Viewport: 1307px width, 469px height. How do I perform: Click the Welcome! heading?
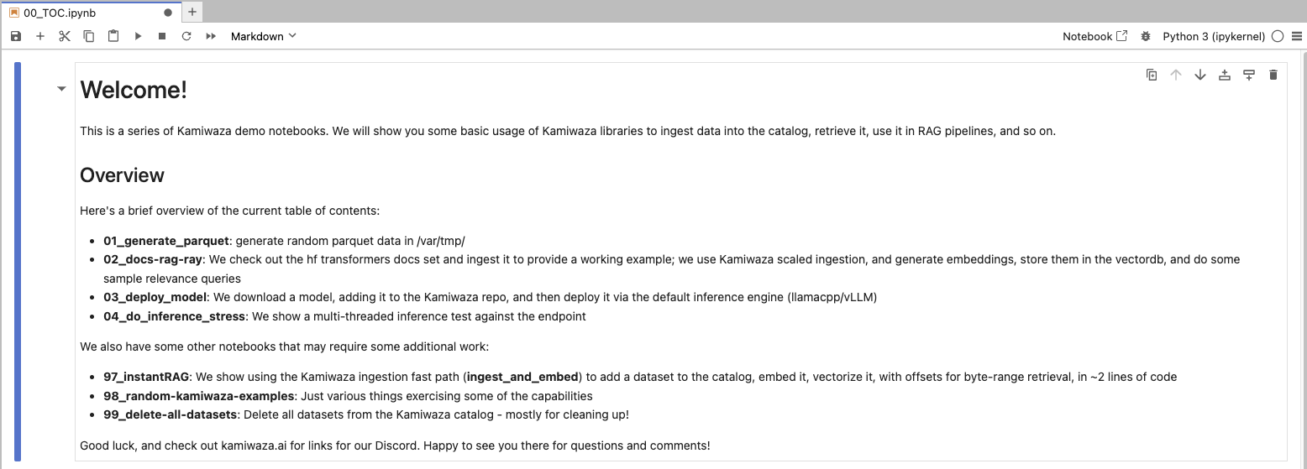[x=134, y=90]
